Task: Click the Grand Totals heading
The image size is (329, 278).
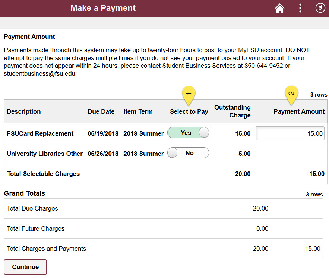Action: (25, 193)
